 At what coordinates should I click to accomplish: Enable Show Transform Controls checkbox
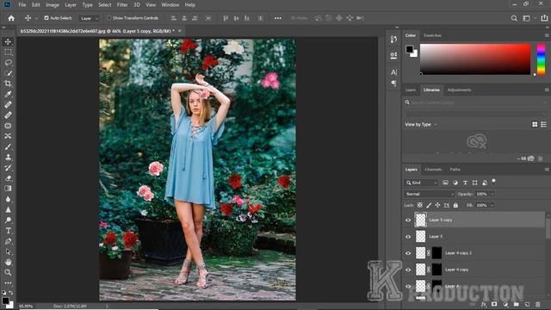(109, 18)
